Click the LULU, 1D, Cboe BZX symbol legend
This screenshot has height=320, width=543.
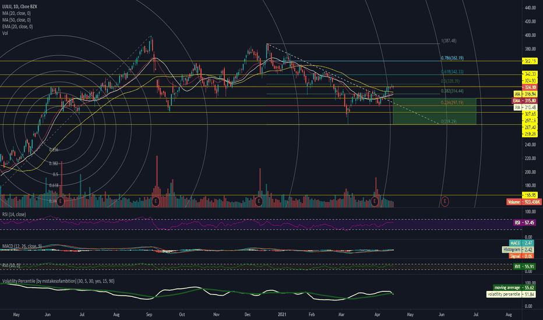tap(20, 6)
